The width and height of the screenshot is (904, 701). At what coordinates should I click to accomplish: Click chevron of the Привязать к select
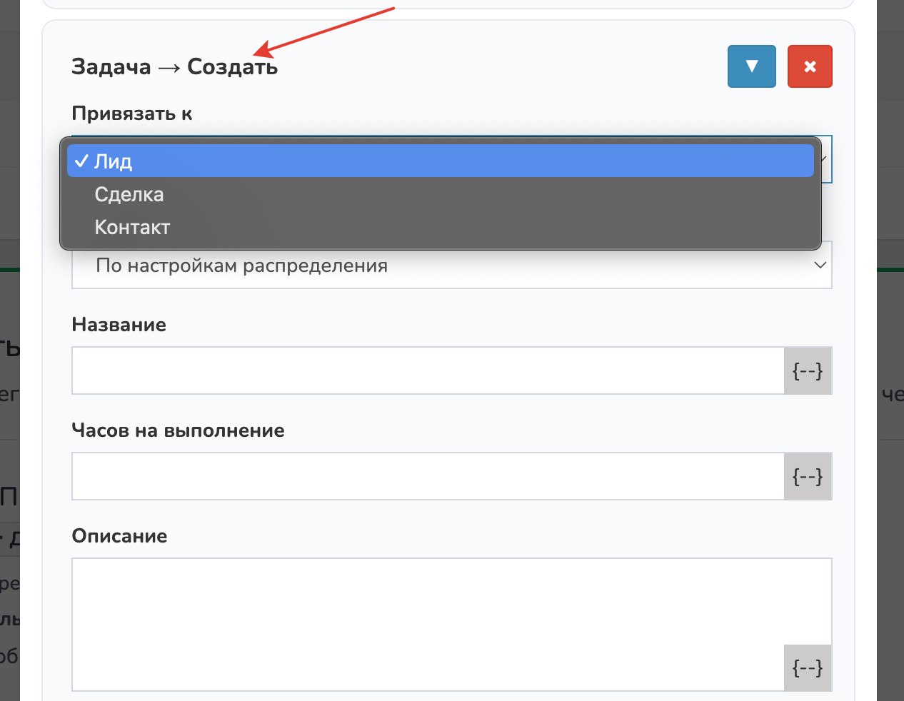click(825, 159)
